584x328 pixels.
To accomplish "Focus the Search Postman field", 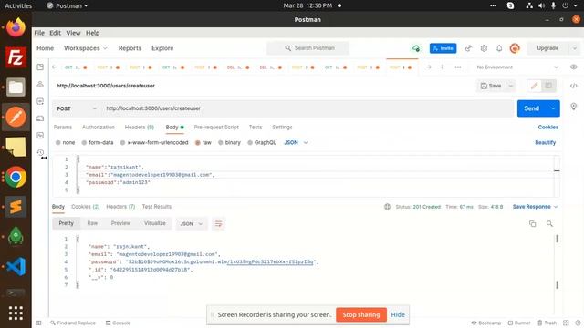I will point(308,48).
